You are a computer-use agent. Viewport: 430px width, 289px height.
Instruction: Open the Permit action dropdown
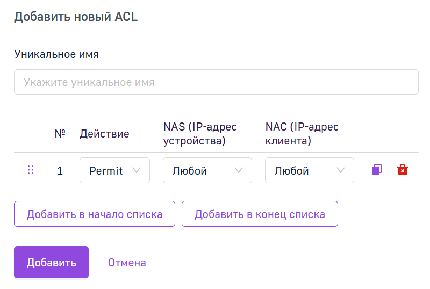pos(114,170)
